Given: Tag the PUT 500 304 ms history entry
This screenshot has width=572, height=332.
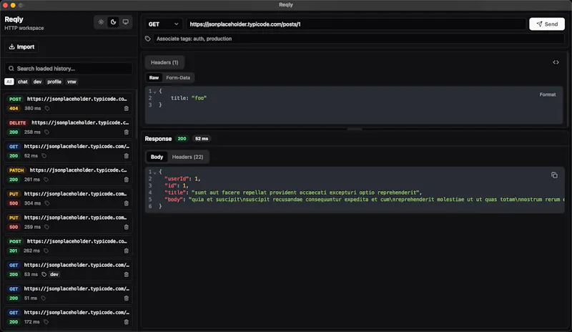Looking at the screenshot, I should tap(47, 203).
